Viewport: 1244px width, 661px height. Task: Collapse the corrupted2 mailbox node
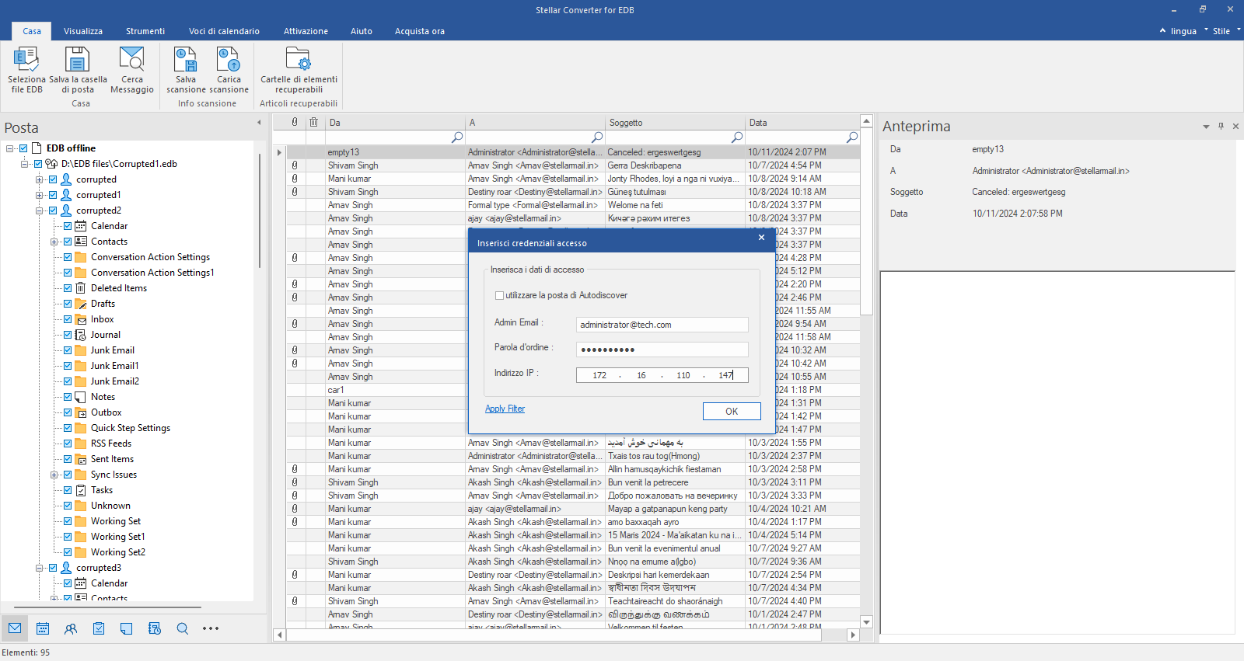39,210
